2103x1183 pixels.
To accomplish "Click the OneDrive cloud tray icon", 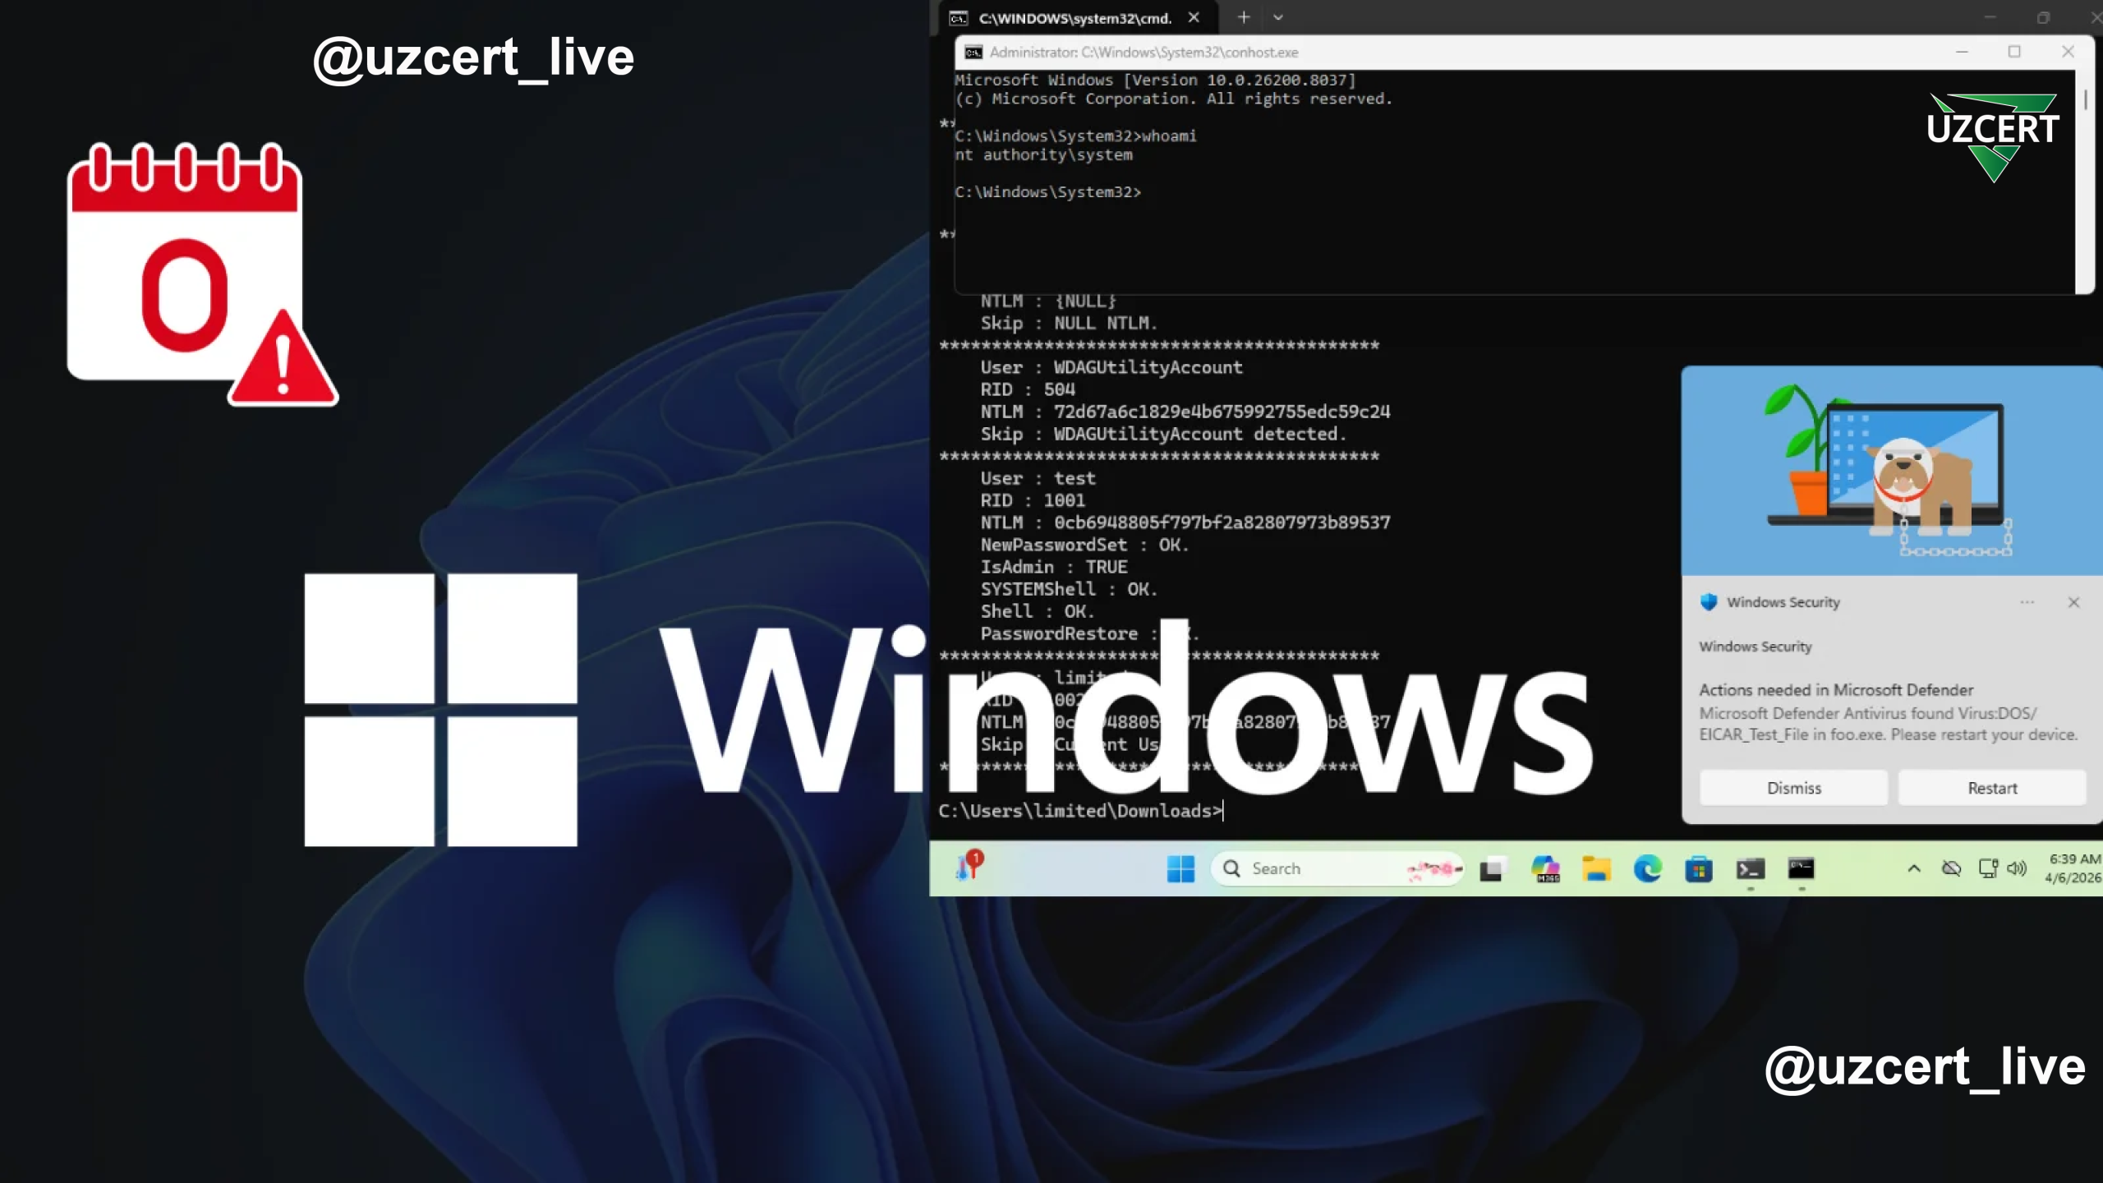I will point(1951,868).
